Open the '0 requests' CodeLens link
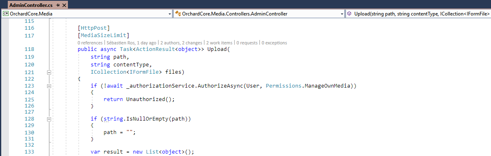 click(247, 42)
